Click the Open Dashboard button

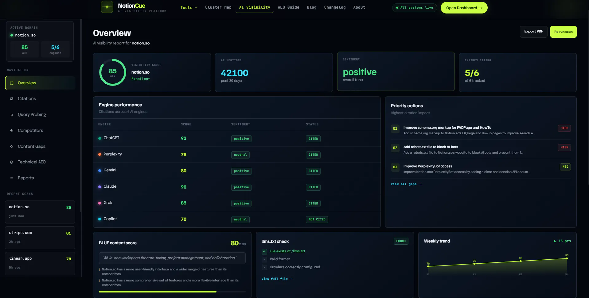464,8
